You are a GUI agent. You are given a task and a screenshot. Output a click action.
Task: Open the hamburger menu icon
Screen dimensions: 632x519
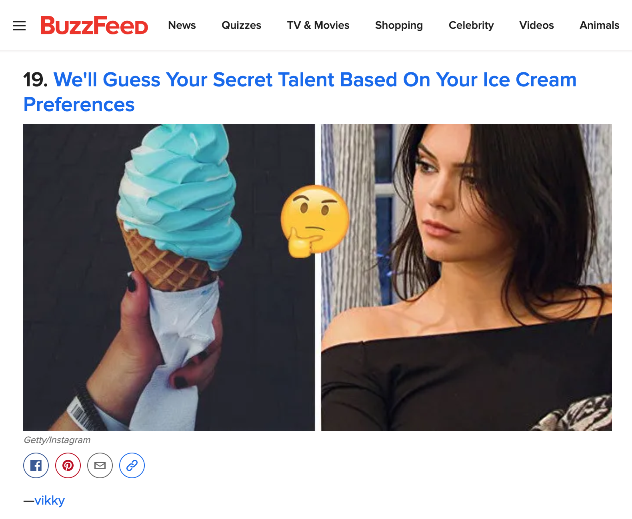click(x=19, y=26)
